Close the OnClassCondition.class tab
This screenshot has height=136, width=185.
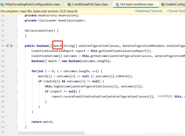pyautogui.click(x=156, y=4)
